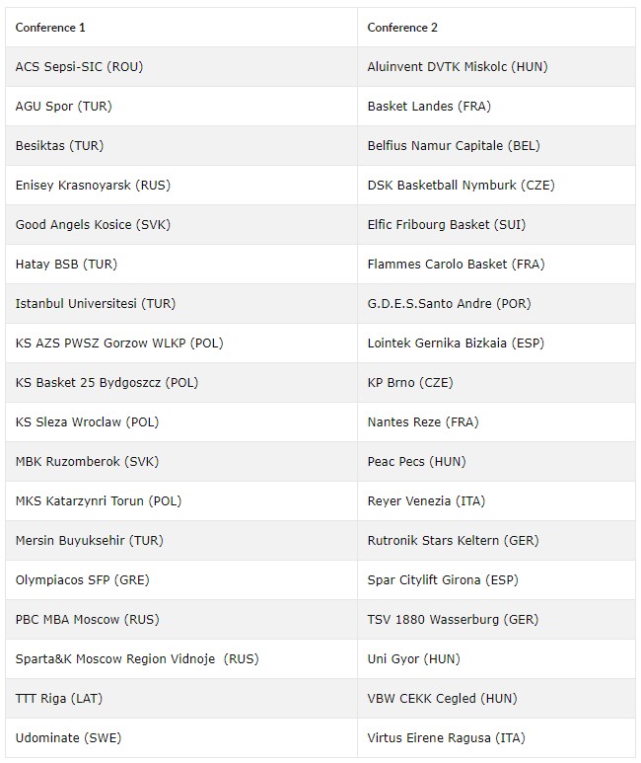Select Besiktas (TUR) in the table
The height and width of the screenshot is (763, 641).
click(x=59, y=145)
